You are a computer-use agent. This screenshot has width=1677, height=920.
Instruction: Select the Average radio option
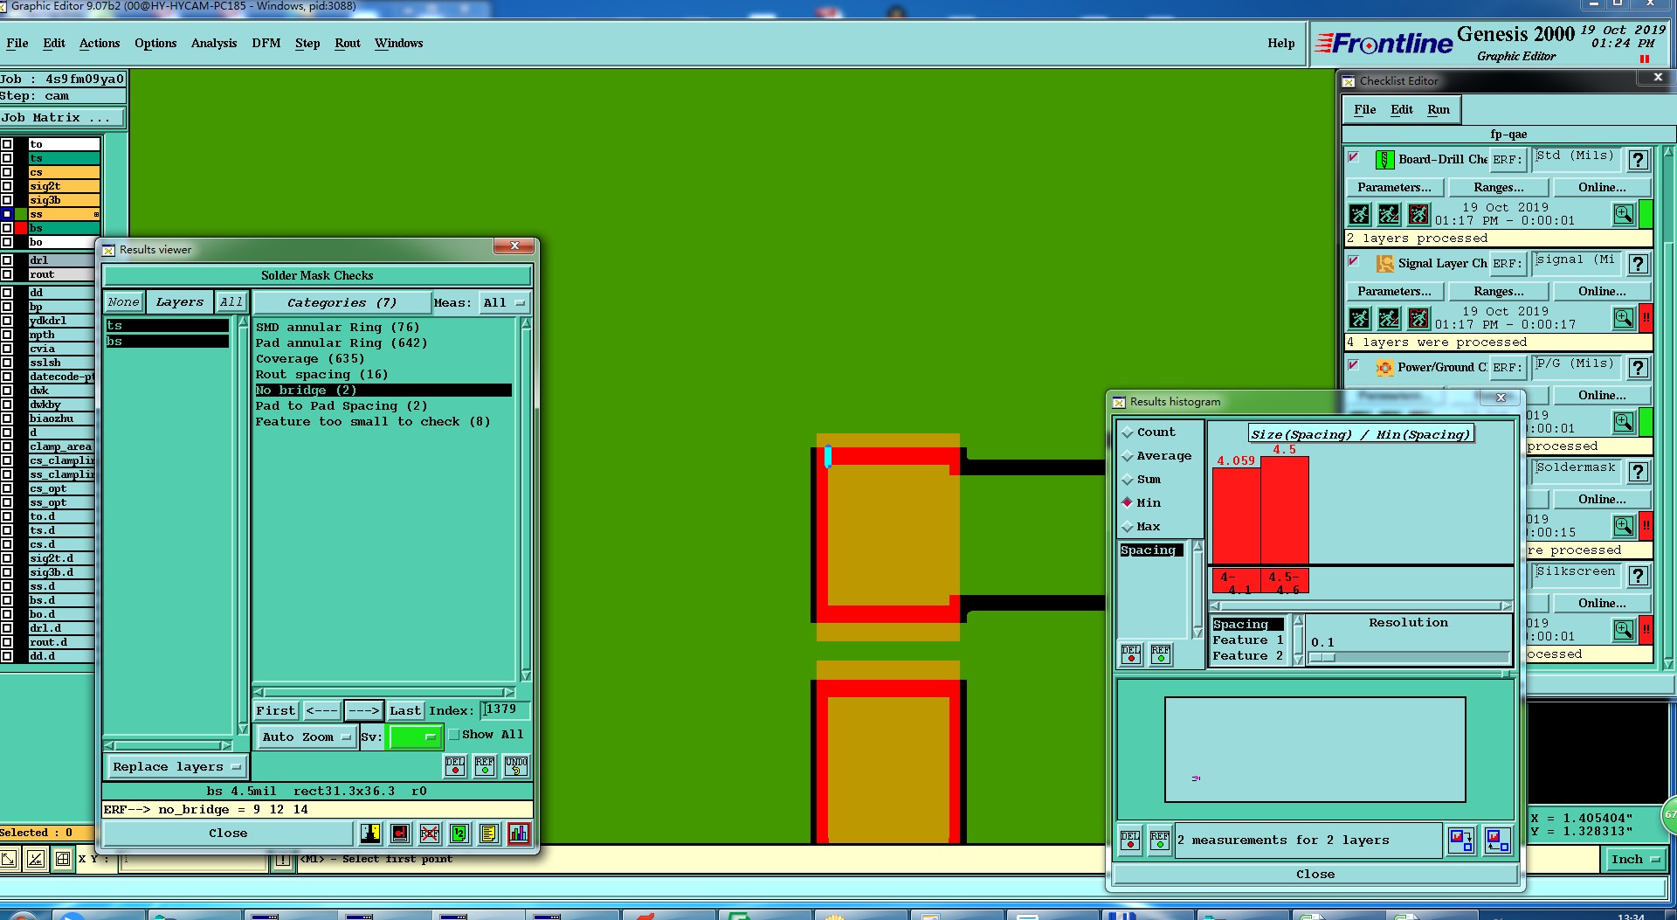pyautogui.click(x=1157, y=456)
